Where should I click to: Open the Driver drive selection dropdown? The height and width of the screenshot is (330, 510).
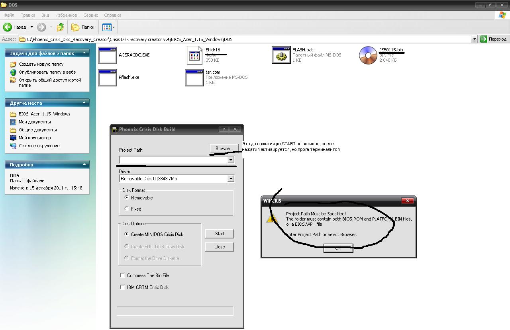(230, 179)
